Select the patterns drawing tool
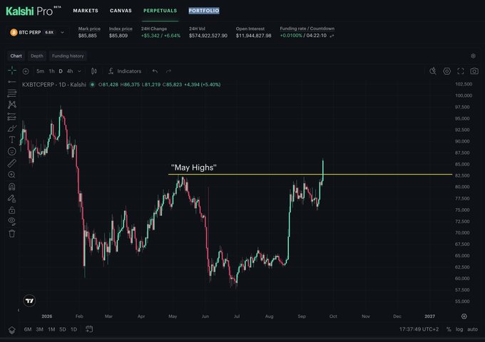485x342 pixels. (x=11, y=105)
